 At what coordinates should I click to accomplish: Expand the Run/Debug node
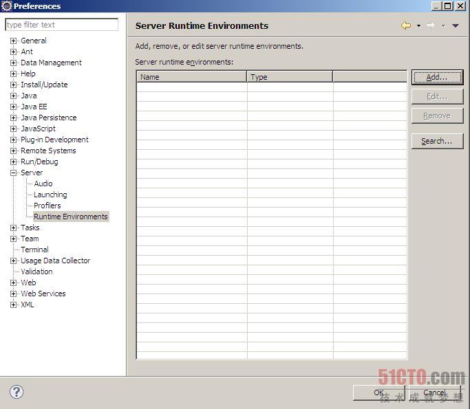(x=13, y=162)
